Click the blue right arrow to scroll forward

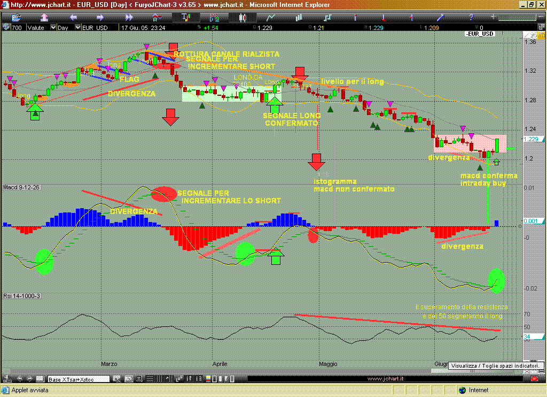100,18
